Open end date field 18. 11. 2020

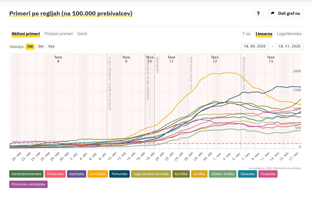289,47
